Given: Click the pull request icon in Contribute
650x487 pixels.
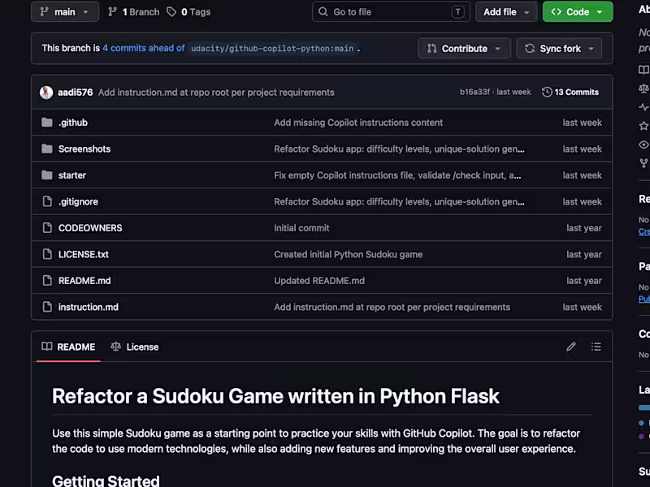Looking at the screenshot, I should click(432, 49).
